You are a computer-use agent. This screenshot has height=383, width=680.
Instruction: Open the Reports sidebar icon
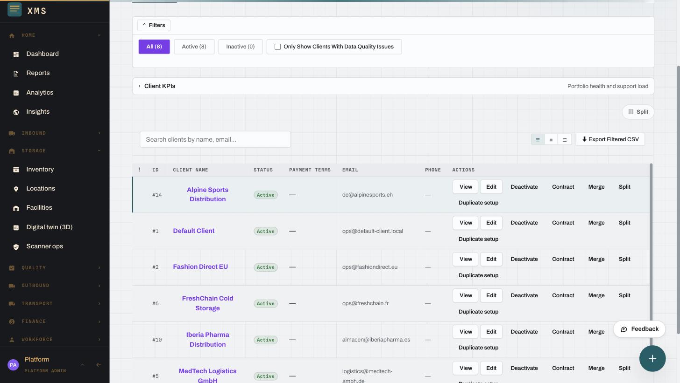point(16,74)
